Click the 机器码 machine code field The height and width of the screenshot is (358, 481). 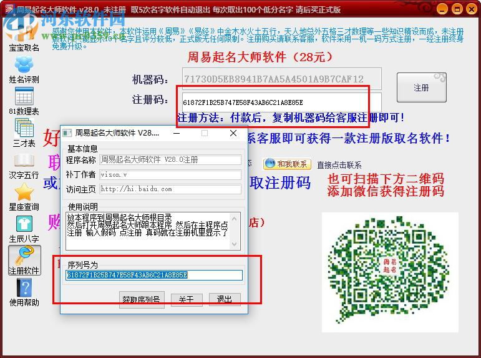pyautogui.click(x=282, y=79)
